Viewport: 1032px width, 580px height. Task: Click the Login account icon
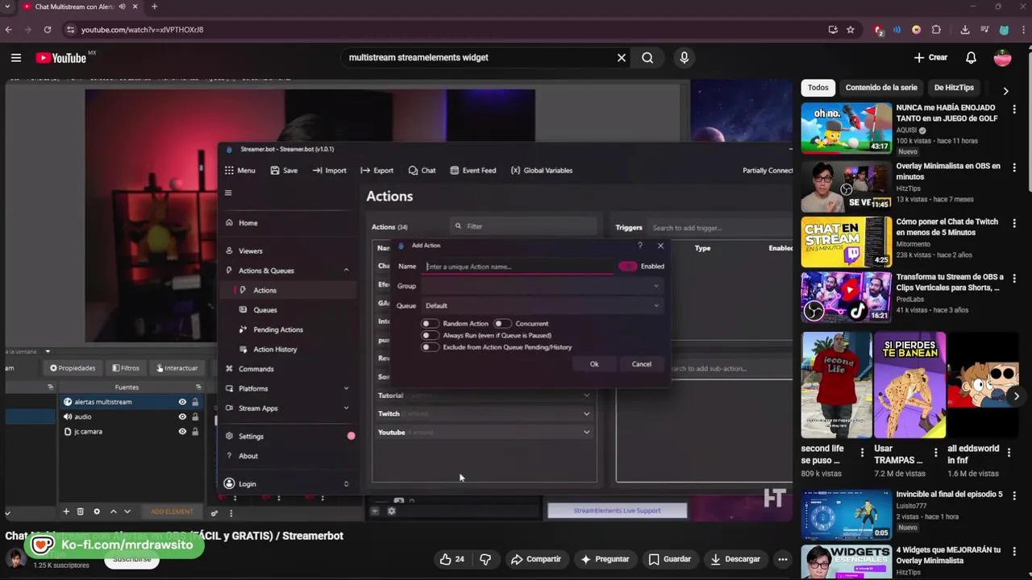[x=229, y=483]
